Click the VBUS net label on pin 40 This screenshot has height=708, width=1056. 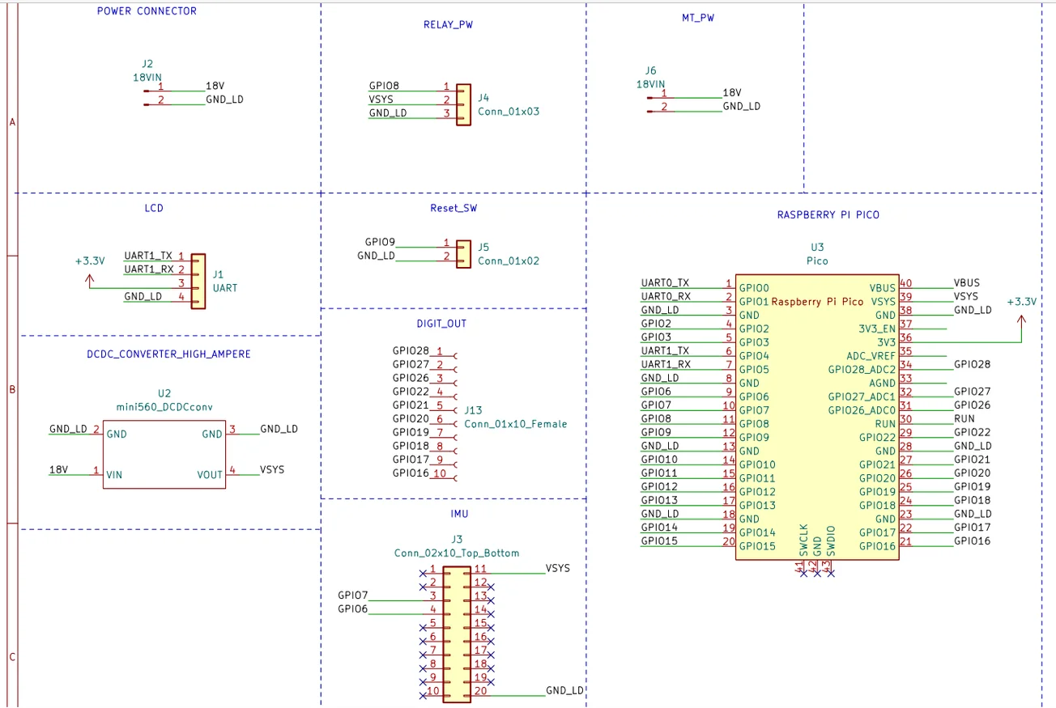pyautogui.click(x=967, y=282)
